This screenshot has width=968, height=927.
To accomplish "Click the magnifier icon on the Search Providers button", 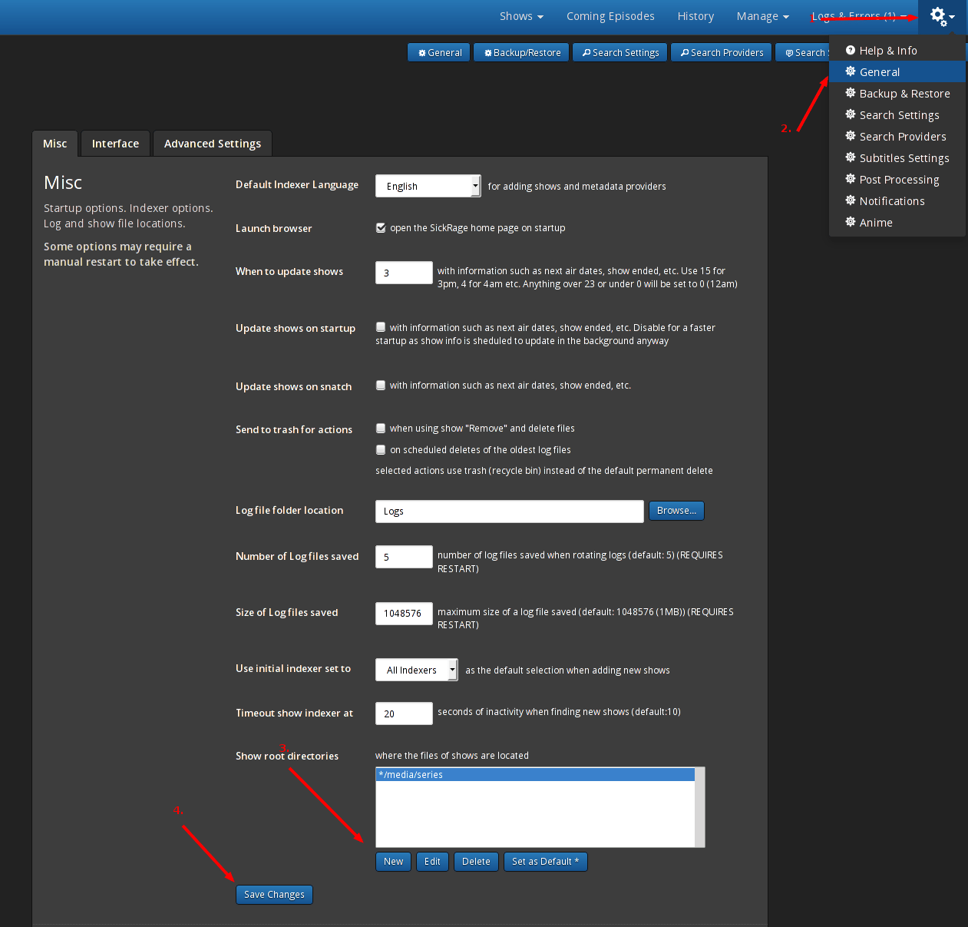I will [685, 53].
